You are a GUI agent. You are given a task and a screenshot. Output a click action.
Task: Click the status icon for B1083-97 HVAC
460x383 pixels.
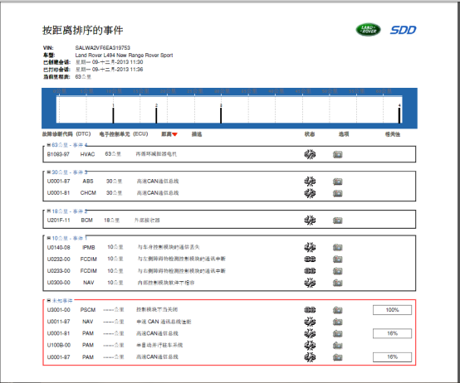tap(310, 154)
